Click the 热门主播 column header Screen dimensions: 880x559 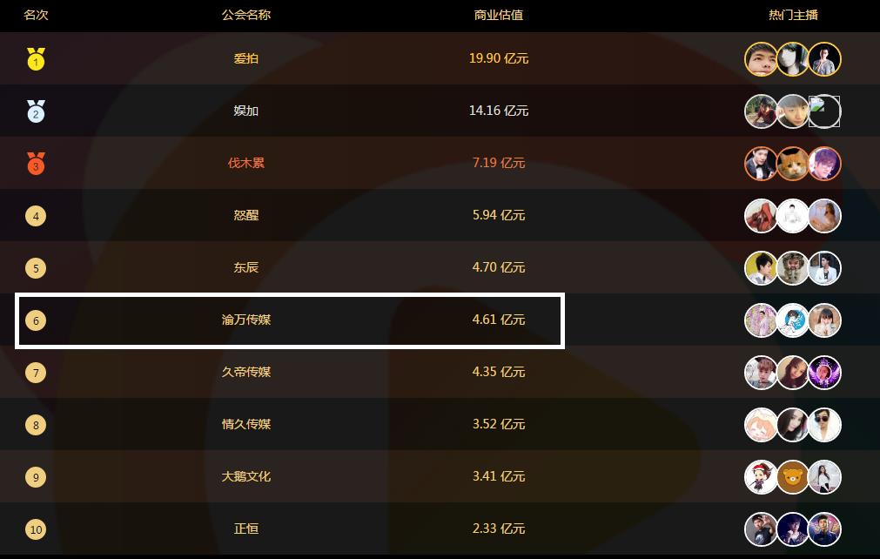point(793,15)
